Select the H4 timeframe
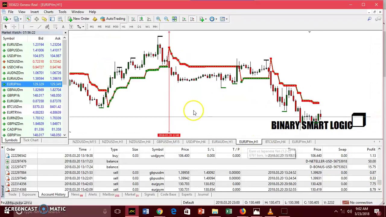This screenshot has height=217, width=386. click(x=131, y=27)
